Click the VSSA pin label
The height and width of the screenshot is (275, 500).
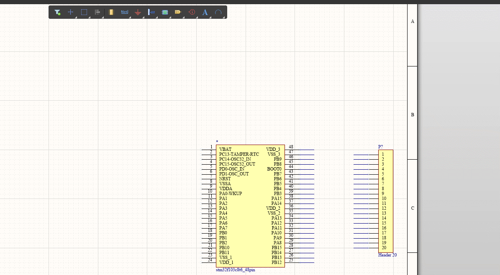[225, 184]
